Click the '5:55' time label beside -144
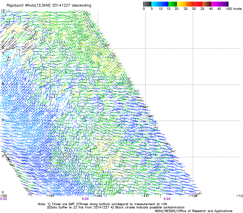Viewport: 243px width, 213px height. click(x=85, y=199)
